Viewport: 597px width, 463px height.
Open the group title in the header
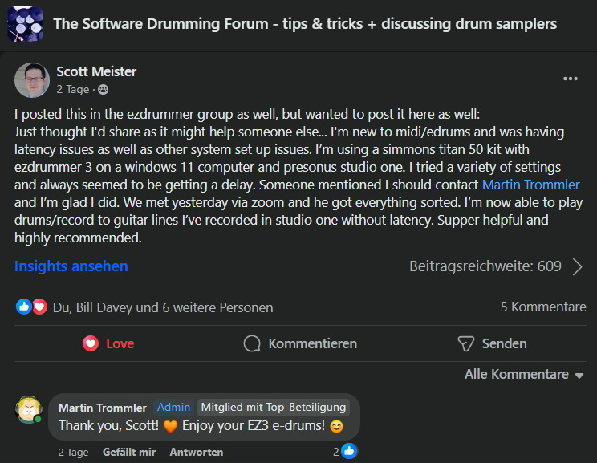pyautogui.click(x=305, y=23)
